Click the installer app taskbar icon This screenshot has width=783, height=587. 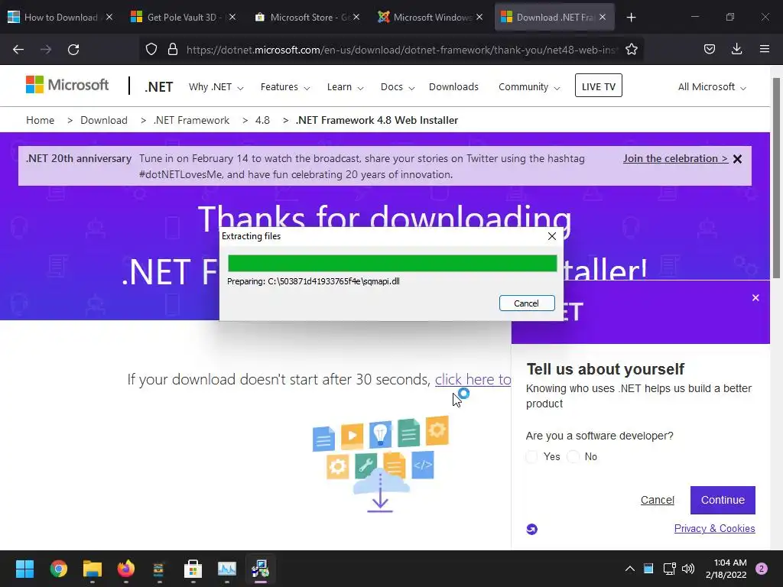[x=260, y=569]
